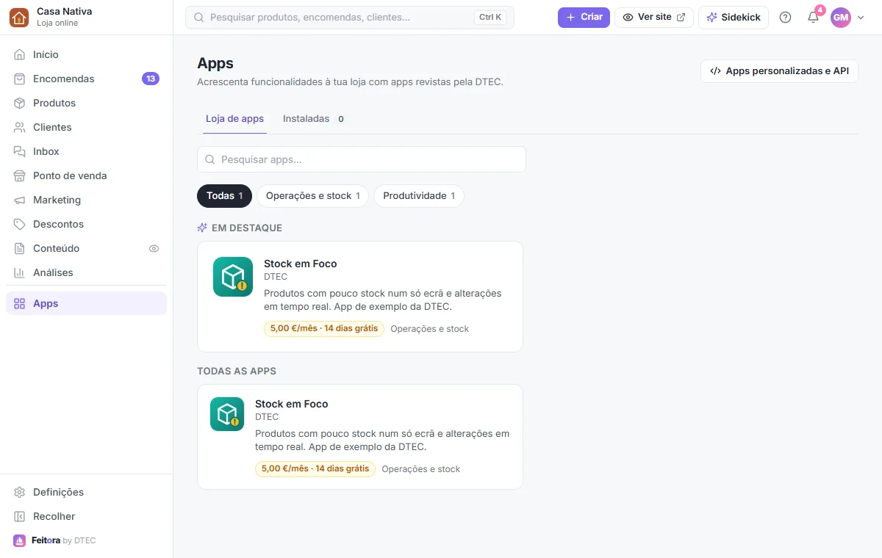882x558 pixels.
Task: Click the Criar button
Action: (x=584, y=17)
